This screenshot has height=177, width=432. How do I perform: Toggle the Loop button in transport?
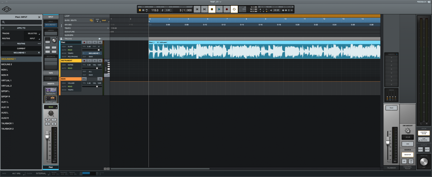click(234, 9)
